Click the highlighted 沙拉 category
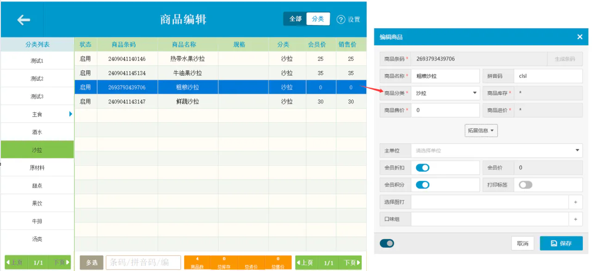Image resolution: width=592 pixels, height=271 pixels. coord(37,150)
